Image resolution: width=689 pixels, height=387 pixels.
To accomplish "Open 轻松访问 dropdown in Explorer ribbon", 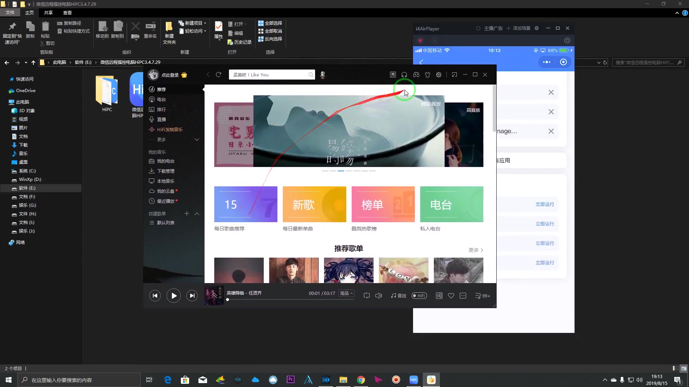I will click(193, 31).
